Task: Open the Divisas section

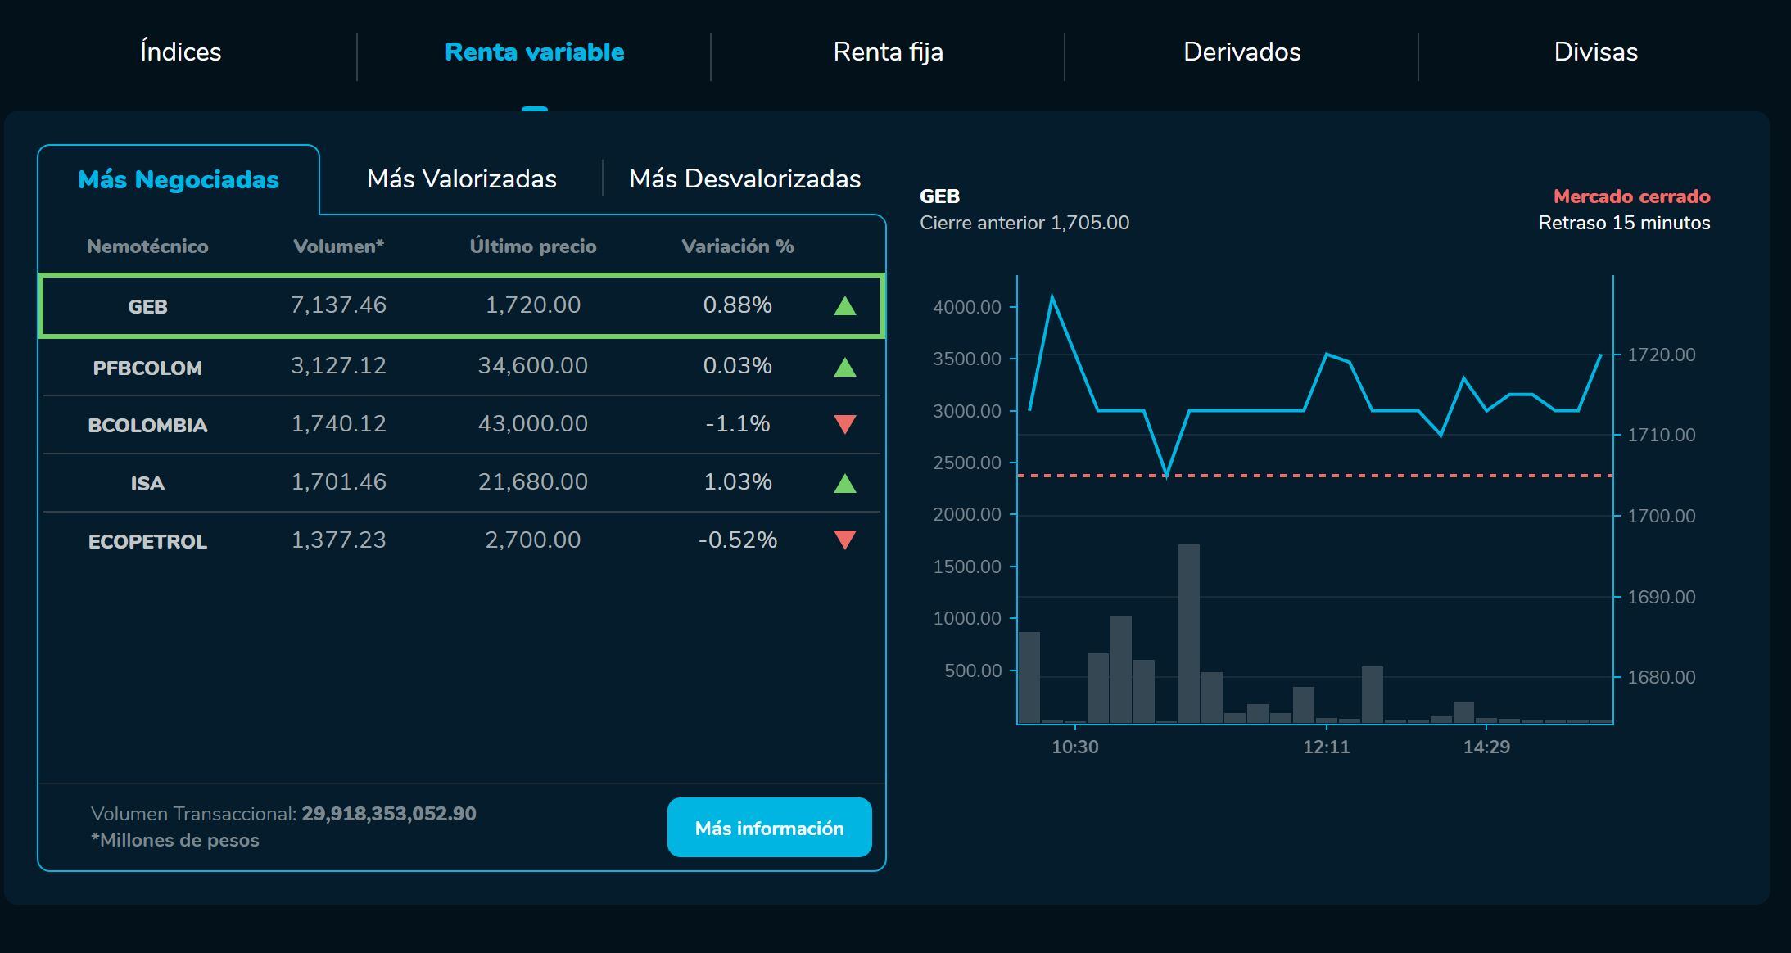Action: [x=1595, y=52]
